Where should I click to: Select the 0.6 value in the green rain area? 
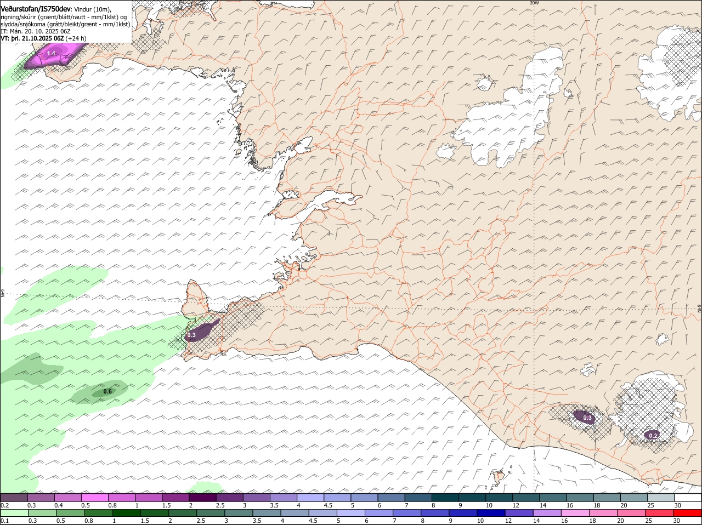[107, 391]
